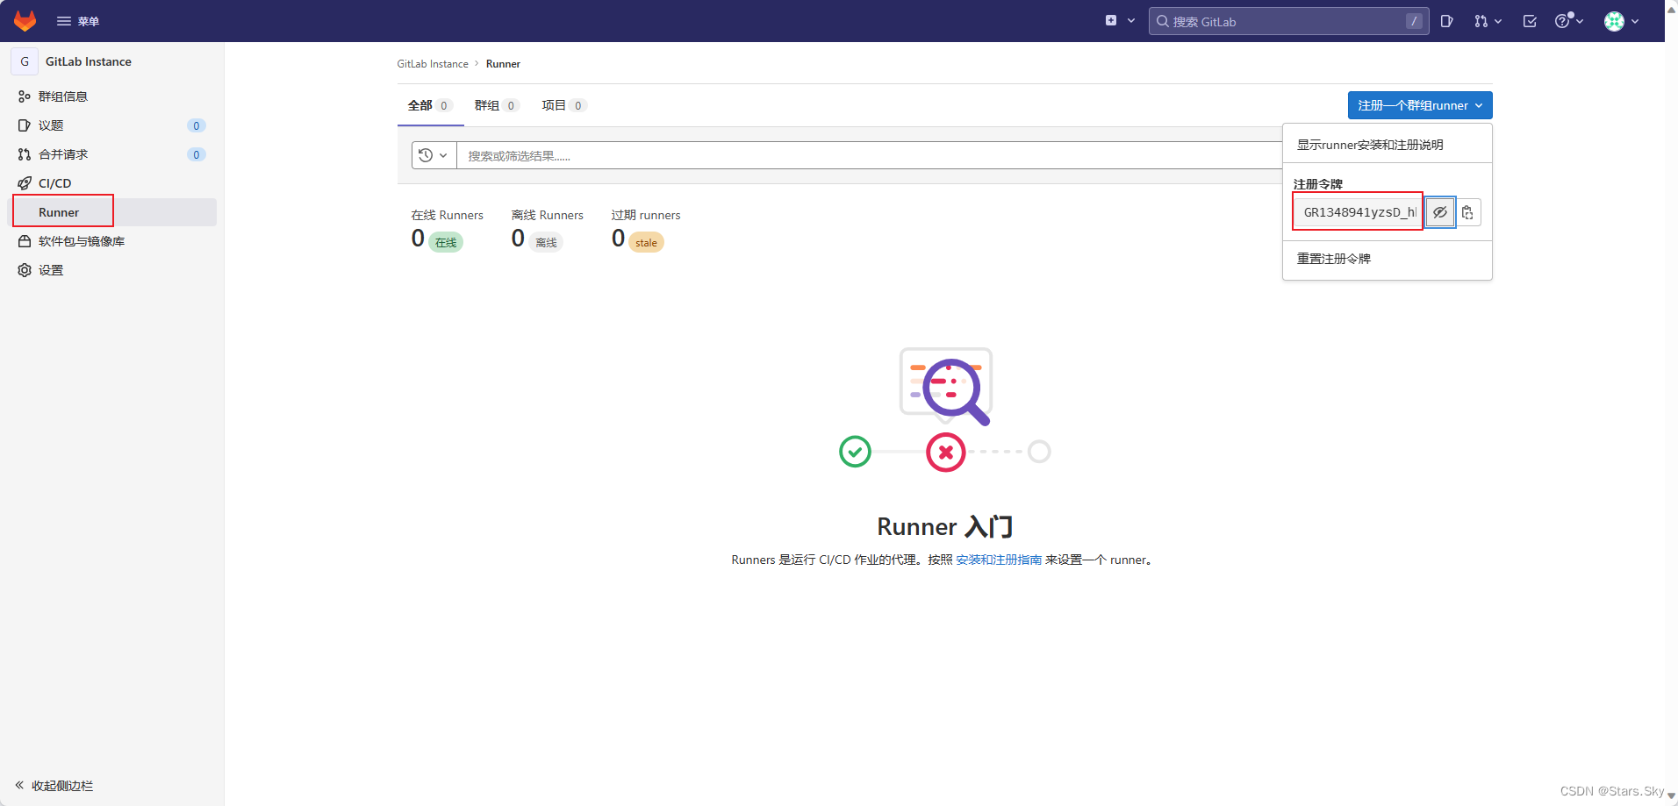Open the to-do list checkmark icon
This screenshot has width=1678, height=806.
[1529, 20]
